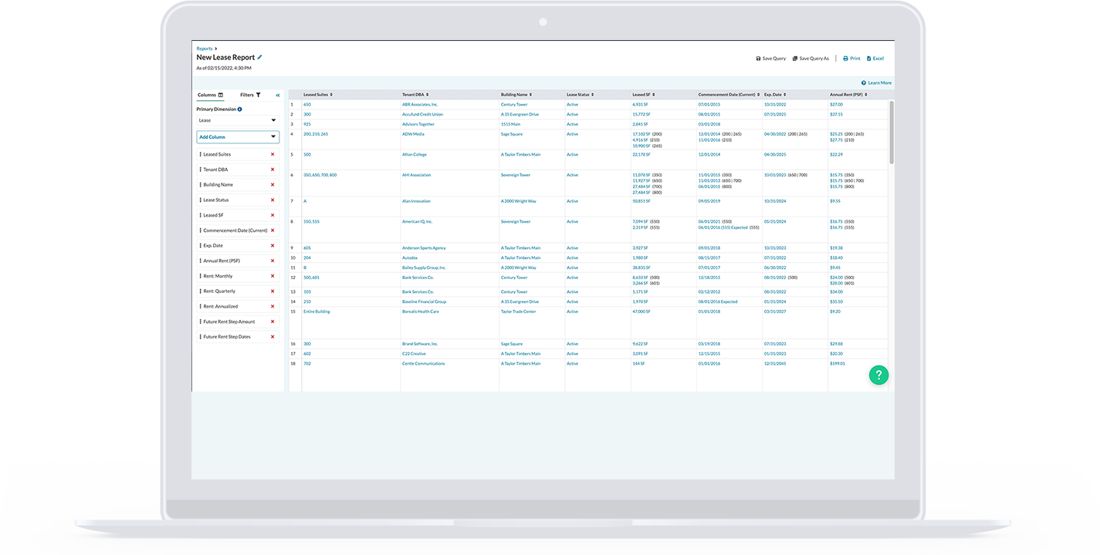Viewport: 1100px width, 555px height.
Task: Switch to the Filters tab
Action: click(251, 95)
